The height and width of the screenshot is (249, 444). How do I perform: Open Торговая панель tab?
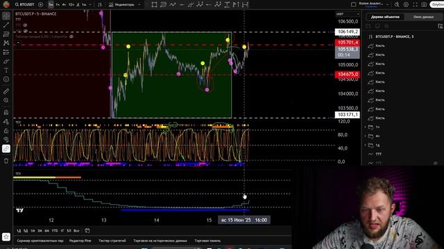207,241
